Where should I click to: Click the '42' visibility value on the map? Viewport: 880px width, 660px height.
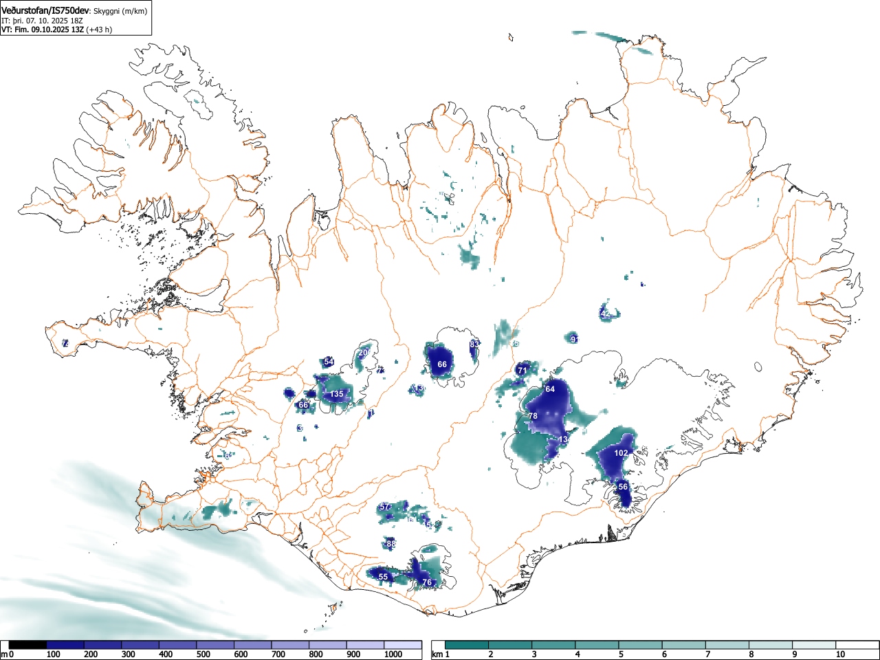(x=605, y=313)
